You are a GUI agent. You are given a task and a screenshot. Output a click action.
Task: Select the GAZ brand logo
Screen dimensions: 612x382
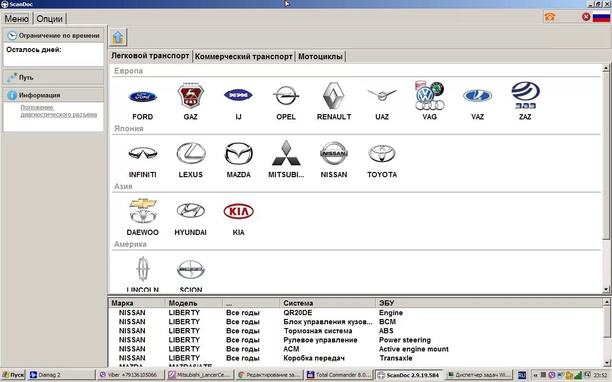(x=190, y=96)
